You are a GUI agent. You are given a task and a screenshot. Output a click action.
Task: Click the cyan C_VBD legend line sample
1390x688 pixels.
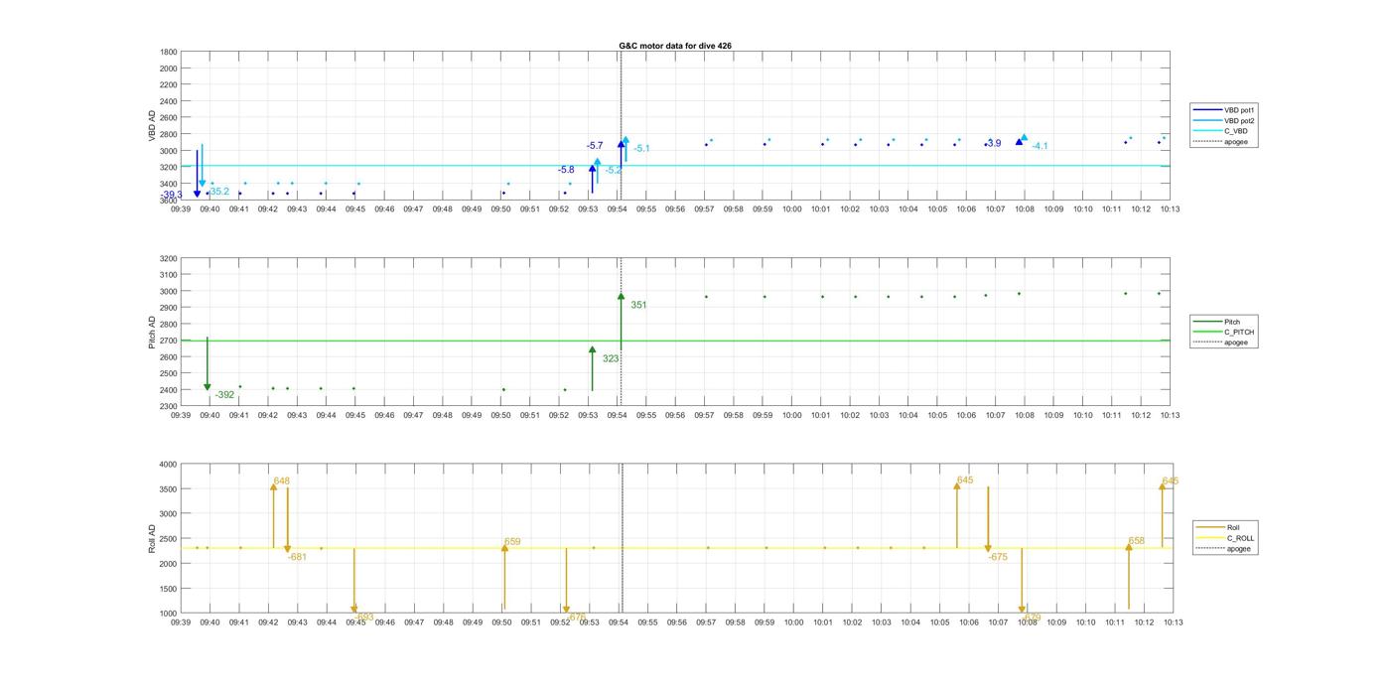point(1208,131)
